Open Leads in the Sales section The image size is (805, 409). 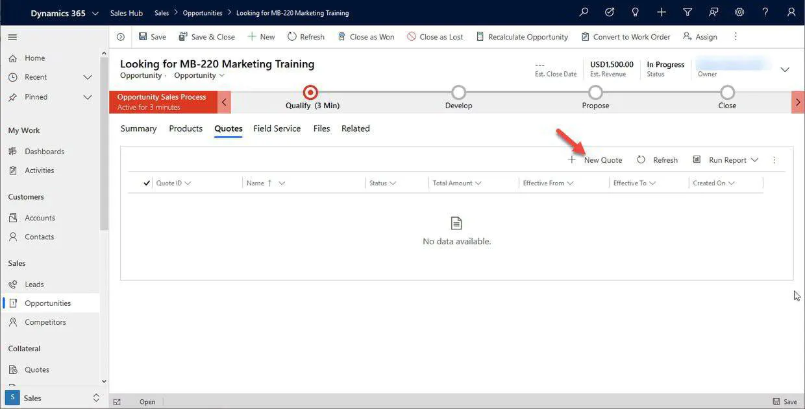click(x=34, y=283)
